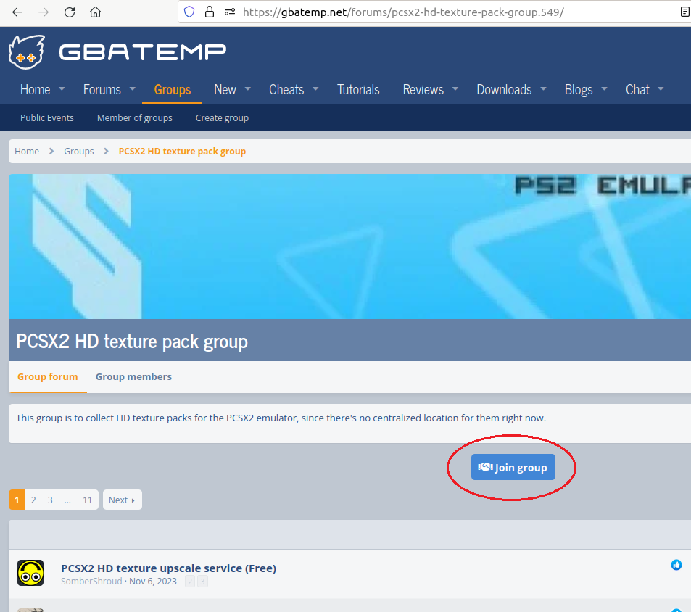
Task: Click the browser forward arrow
Action: [44, 12]
